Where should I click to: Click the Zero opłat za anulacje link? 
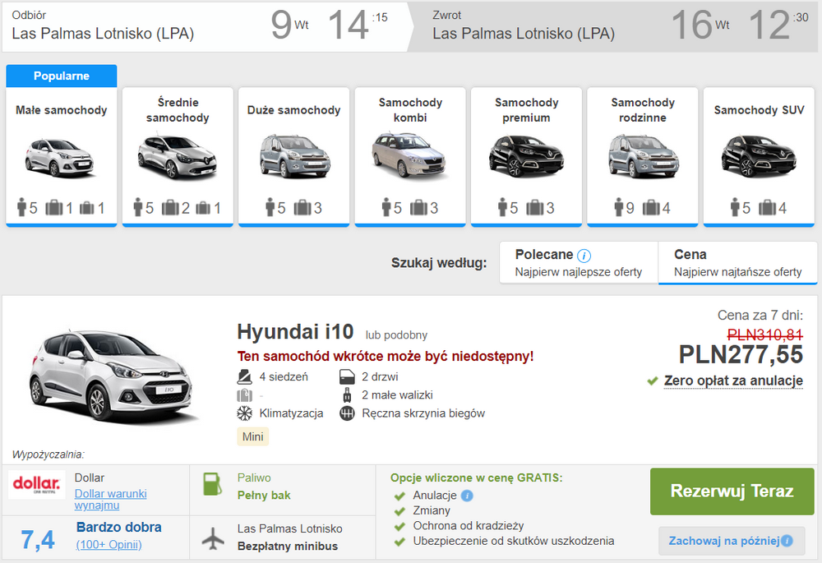click(733, 381)
